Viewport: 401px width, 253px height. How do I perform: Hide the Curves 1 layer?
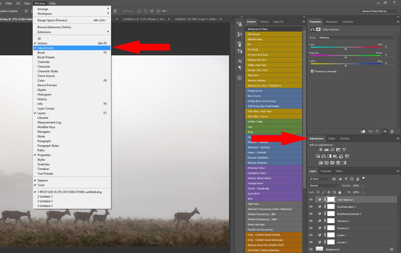pyautogui.click(x=311, y=242)
